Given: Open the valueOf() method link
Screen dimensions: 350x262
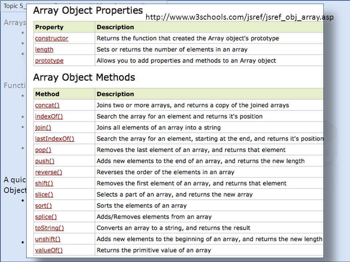Looking at the screenshot, I should pos(49,250).
